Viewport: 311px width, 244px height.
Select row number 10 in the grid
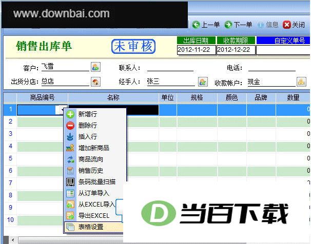point(10,219)
